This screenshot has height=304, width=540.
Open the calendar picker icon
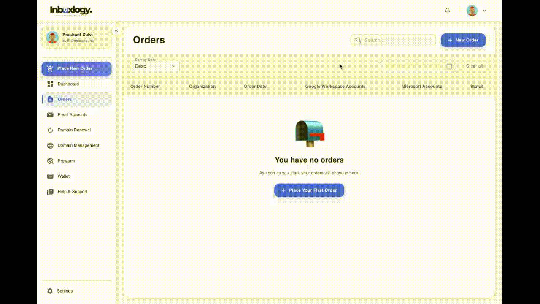[449, 66]
